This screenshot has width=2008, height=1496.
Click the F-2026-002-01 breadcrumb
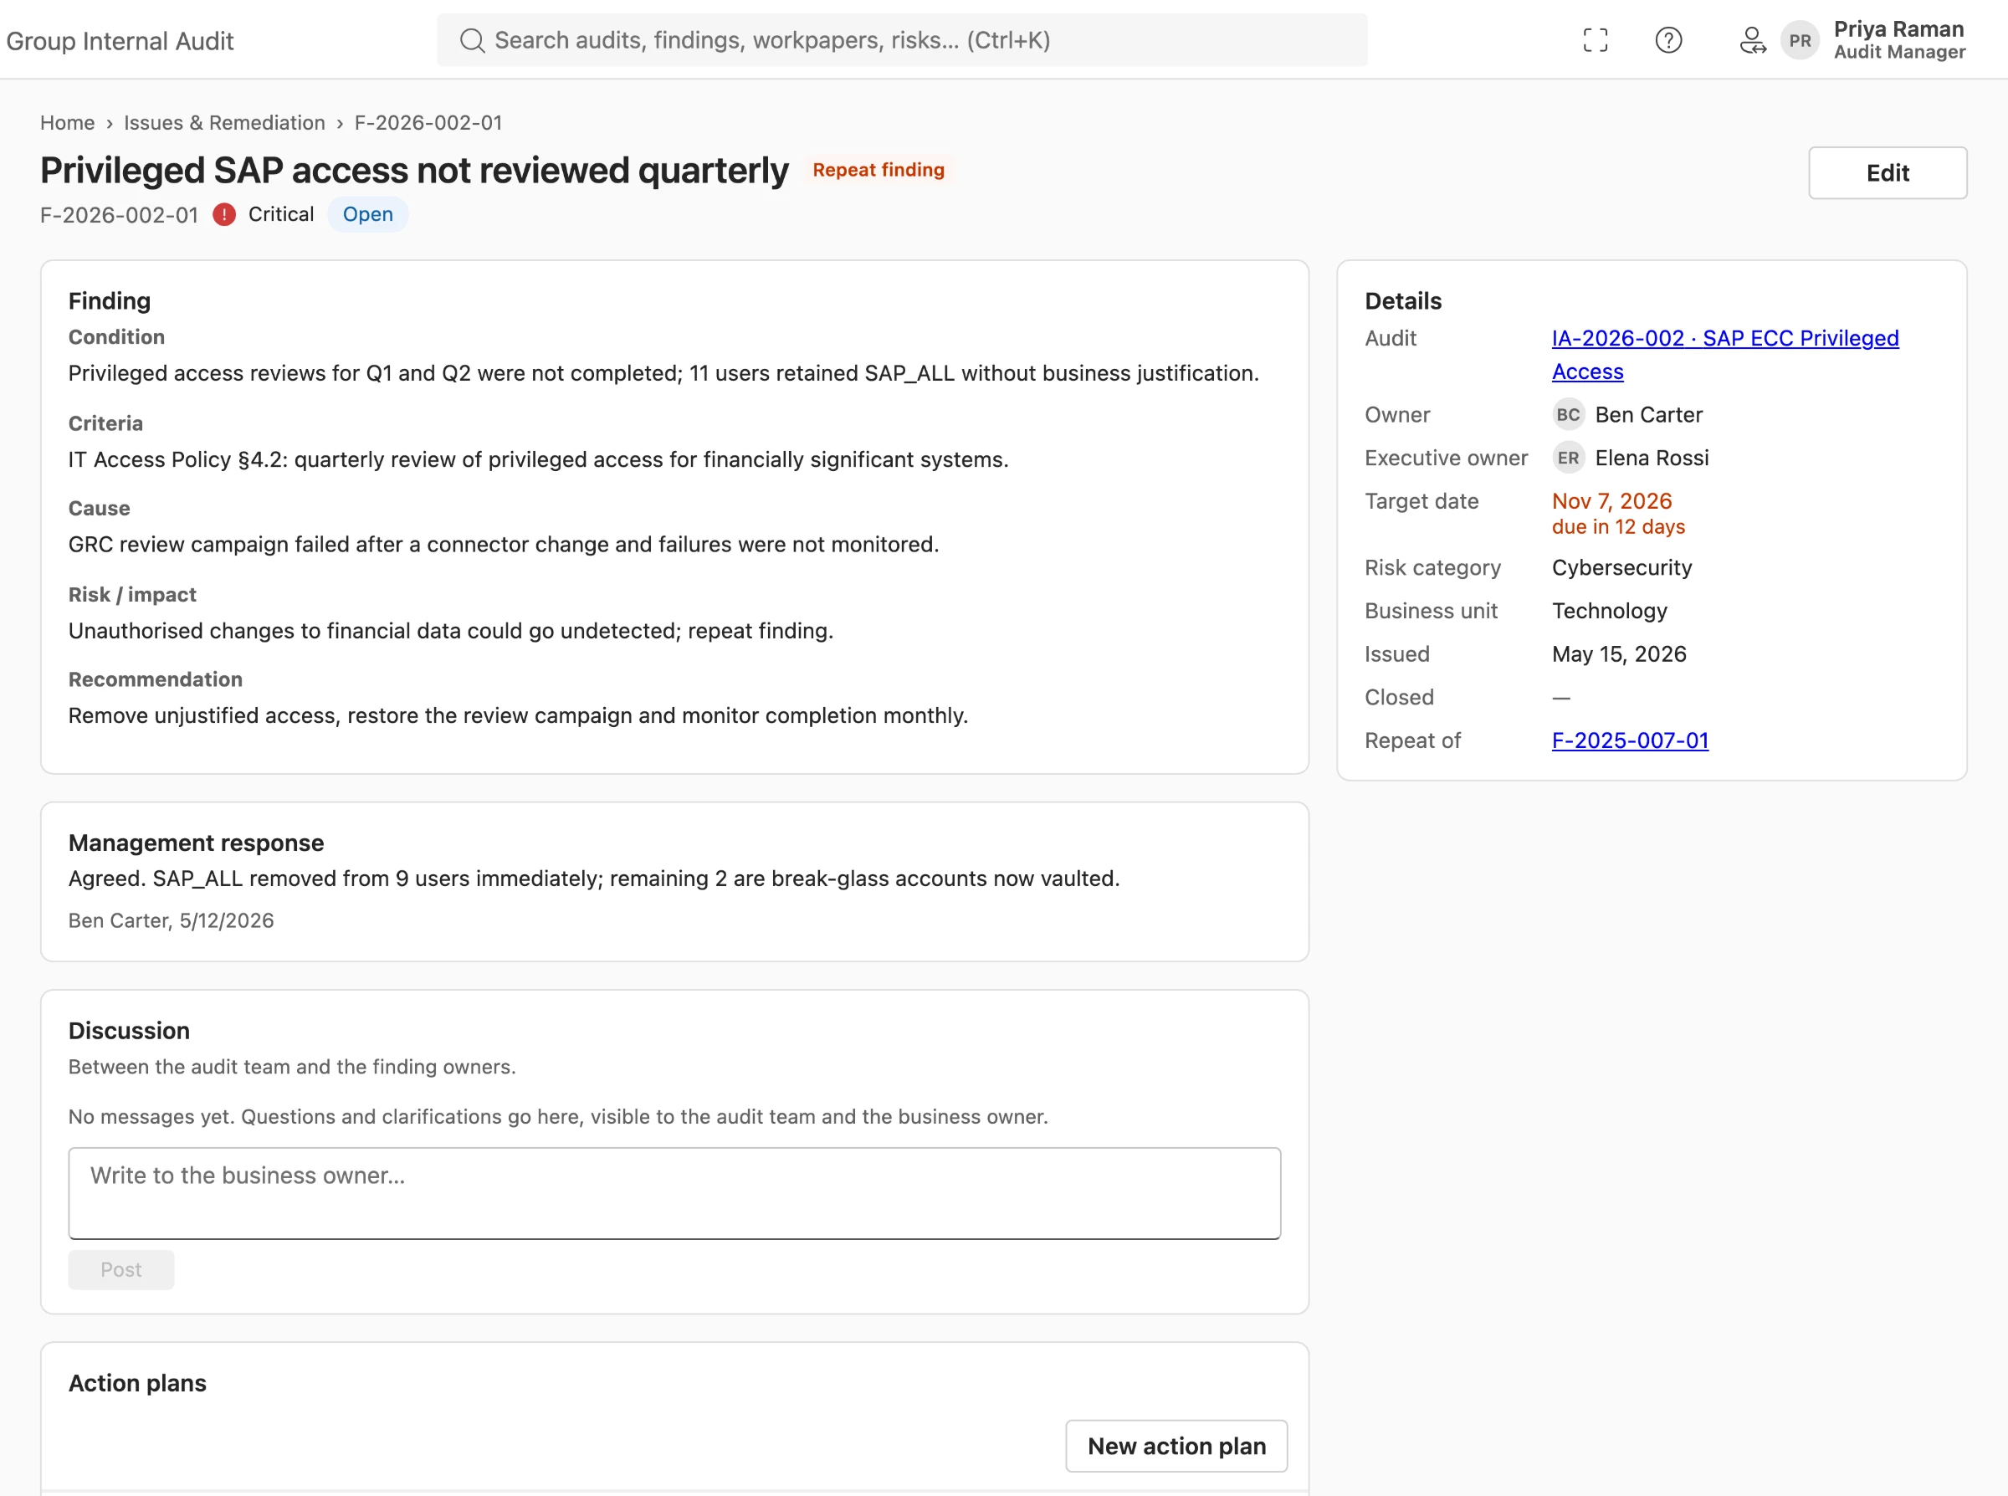tap(428, 122)
